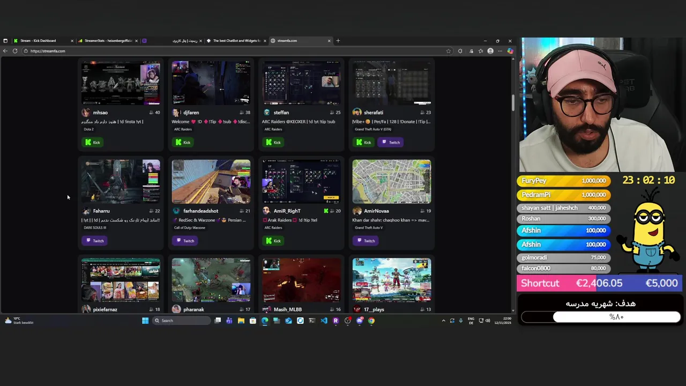Watch steffan on Kick

273,142
